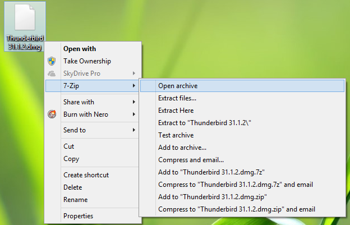350x225 pixels.
Task: Expand the Send to submenu arrow
Action: coord(133,130)
